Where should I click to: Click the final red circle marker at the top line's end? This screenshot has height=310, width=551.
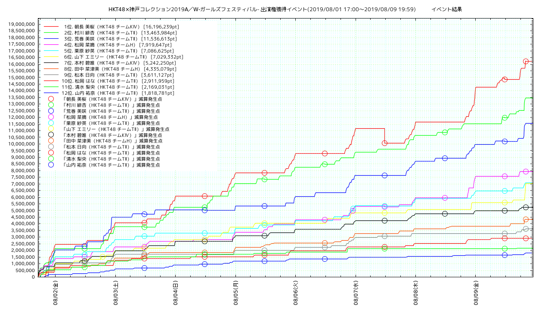click(526, 62)
